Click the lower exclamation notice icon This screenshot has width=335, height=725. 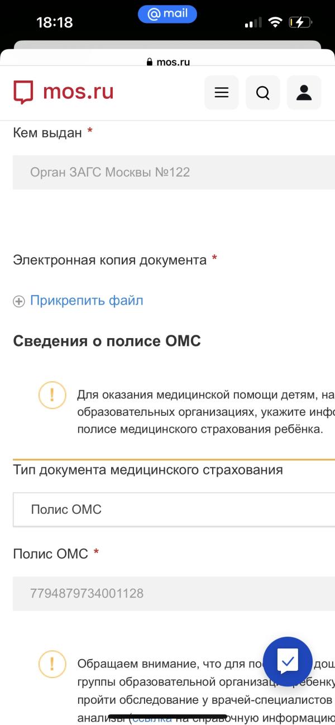[x=52, y=664]
